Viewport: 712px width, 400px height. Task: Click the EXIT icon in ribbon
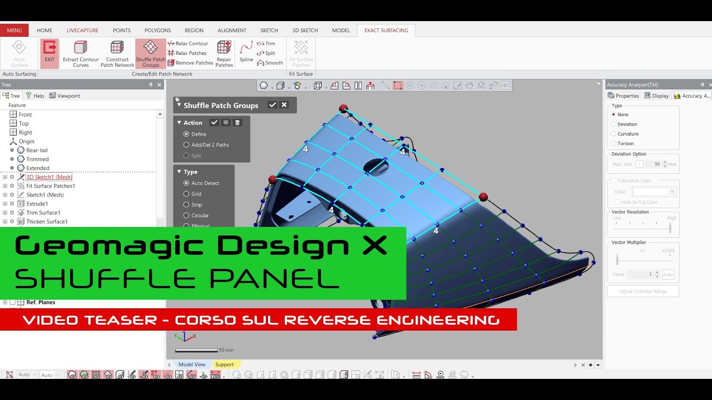50,53
